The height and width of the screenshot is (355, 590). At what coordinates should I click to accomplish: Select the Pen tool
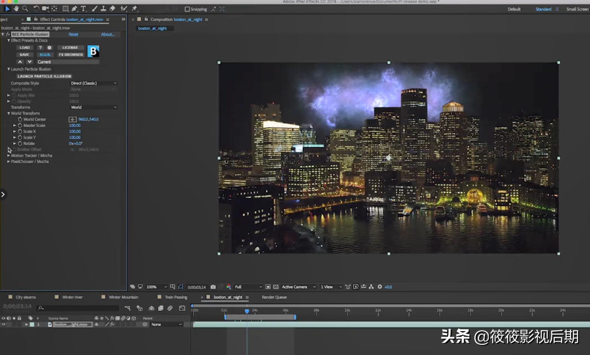coord(74,8)
